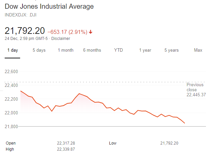Click the Open value 22,317.28
This screenshot has width=215, height=159.
66,143
